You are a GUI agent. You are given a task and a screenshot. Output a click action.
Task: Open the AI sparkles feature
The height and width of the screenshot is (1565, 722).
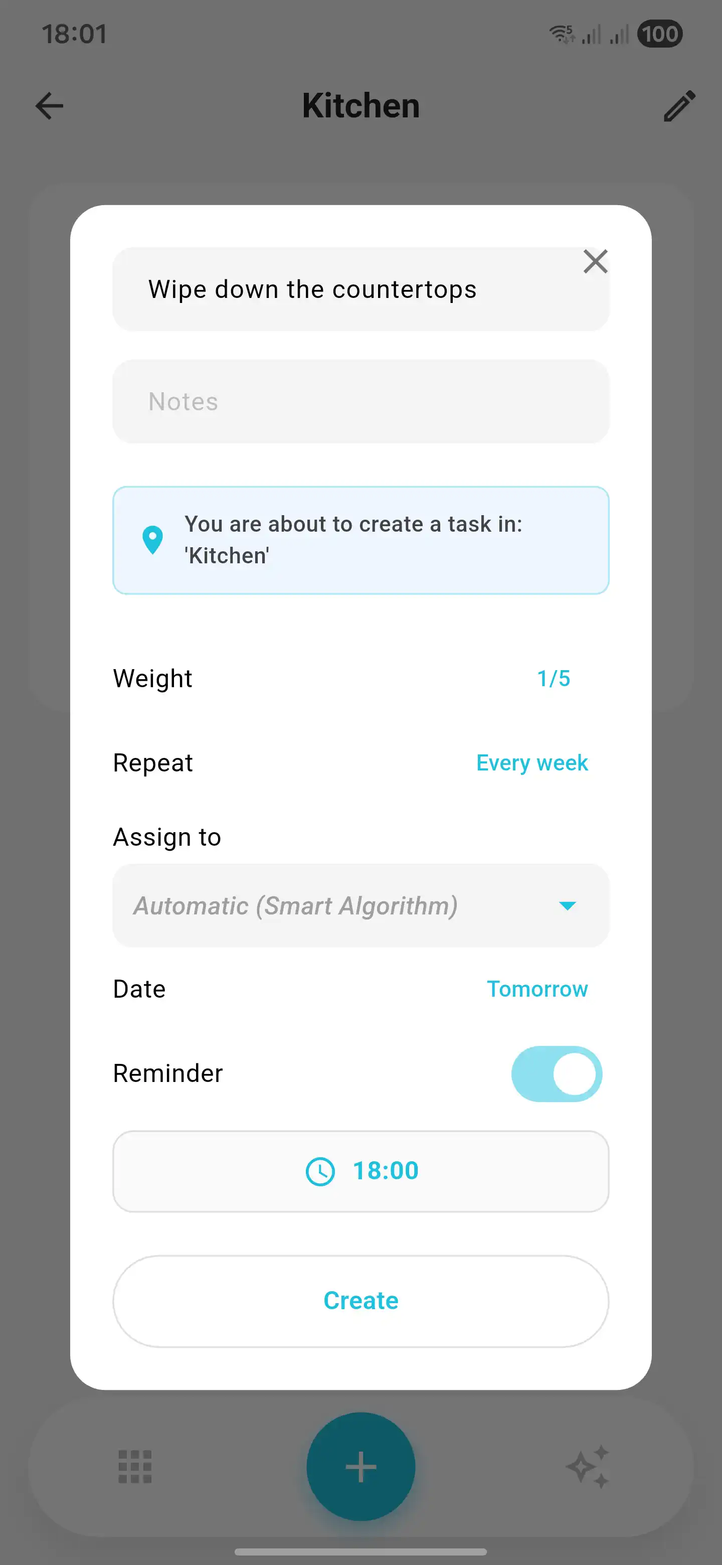[x=590, y=1467]
